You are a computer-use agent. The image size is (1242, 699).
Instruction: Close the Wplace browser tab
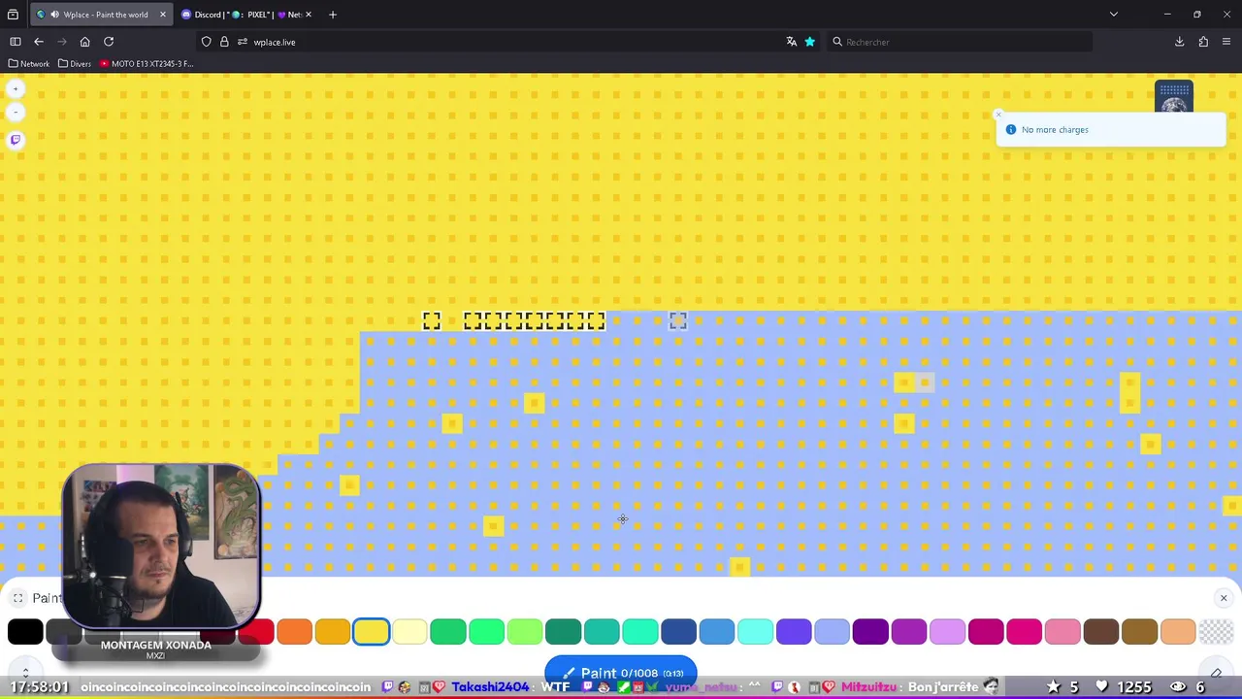point(162,15)
